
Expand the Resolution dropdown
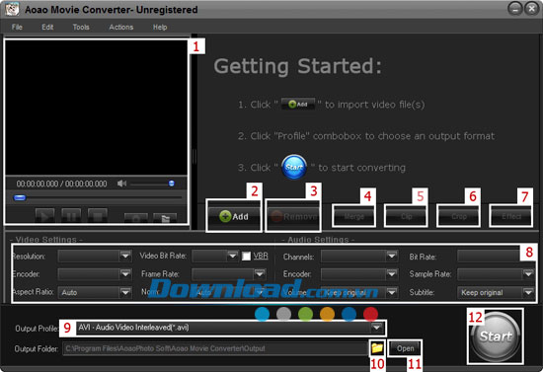tap(125, 256)
